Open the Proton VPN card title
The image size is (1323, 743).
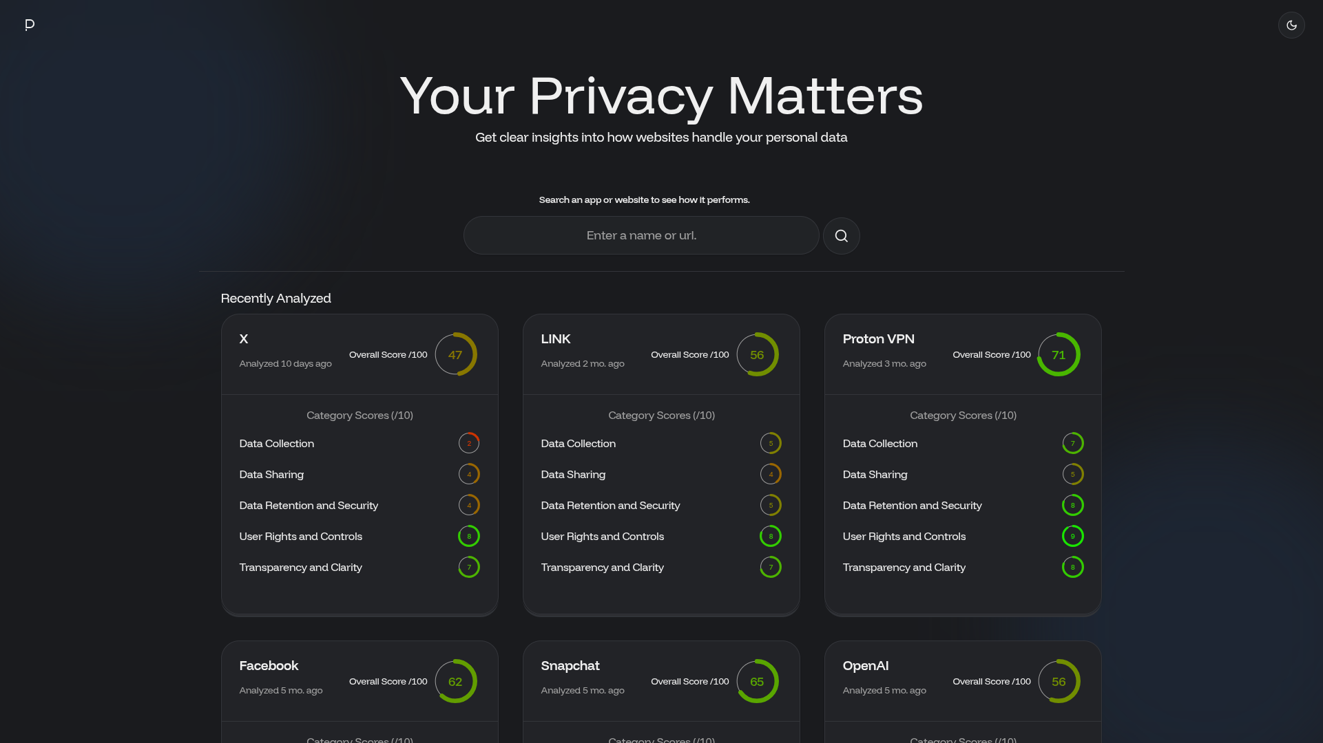click(x=878, y=339)
